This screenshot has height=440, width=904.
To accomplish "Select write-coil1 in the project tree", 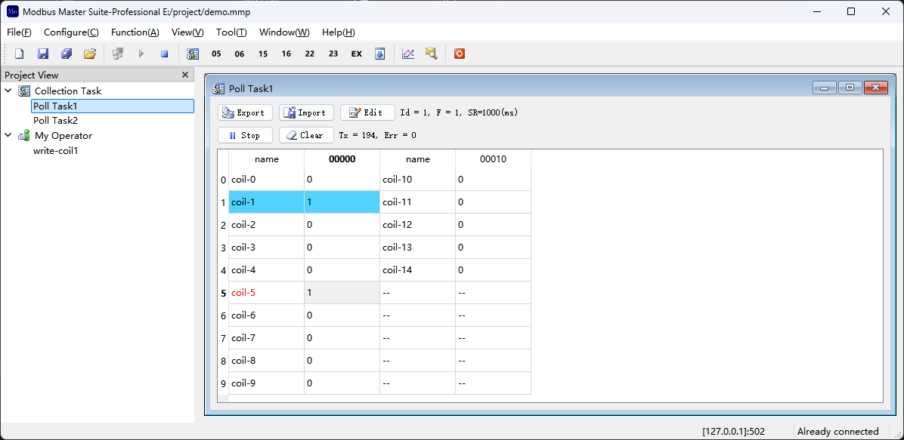I will coord(55,150).
